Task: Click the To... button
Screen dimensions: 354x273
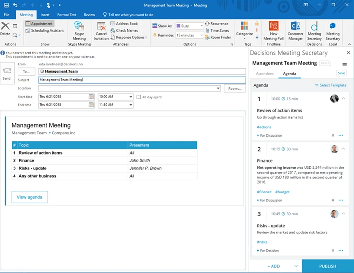Action: click(x=26, y=71)
